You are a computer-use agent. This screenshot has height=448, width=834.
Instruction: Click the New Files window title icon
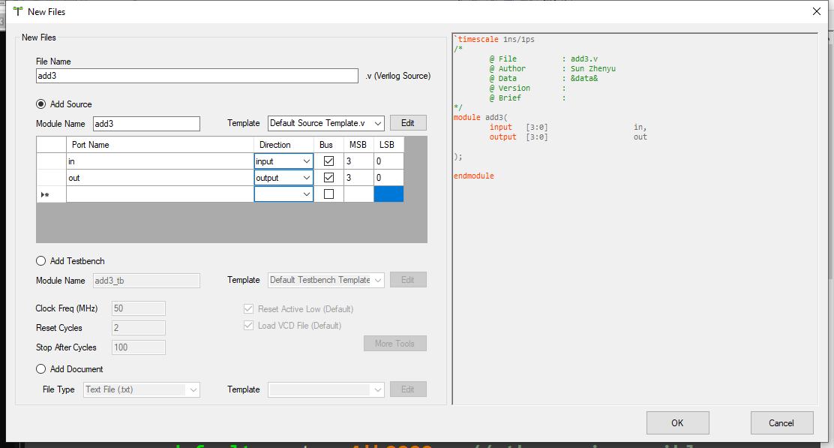pyautogui.click(x=17, y=11)
